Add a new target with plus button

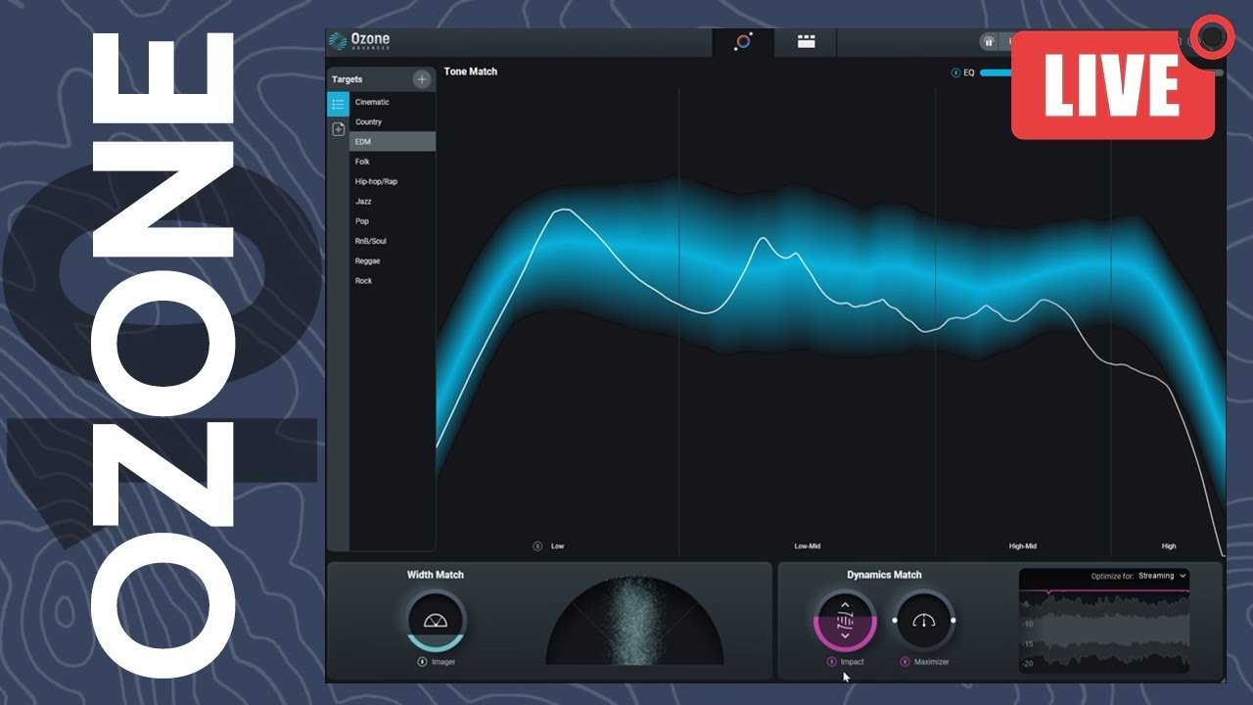pos(422,79)
